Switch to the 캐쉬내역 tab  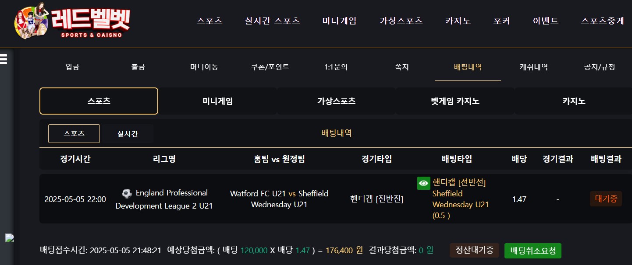[x=533, y=67]
